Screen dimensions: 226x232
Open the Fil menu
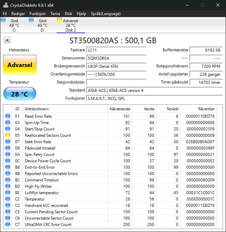point(5,14)
